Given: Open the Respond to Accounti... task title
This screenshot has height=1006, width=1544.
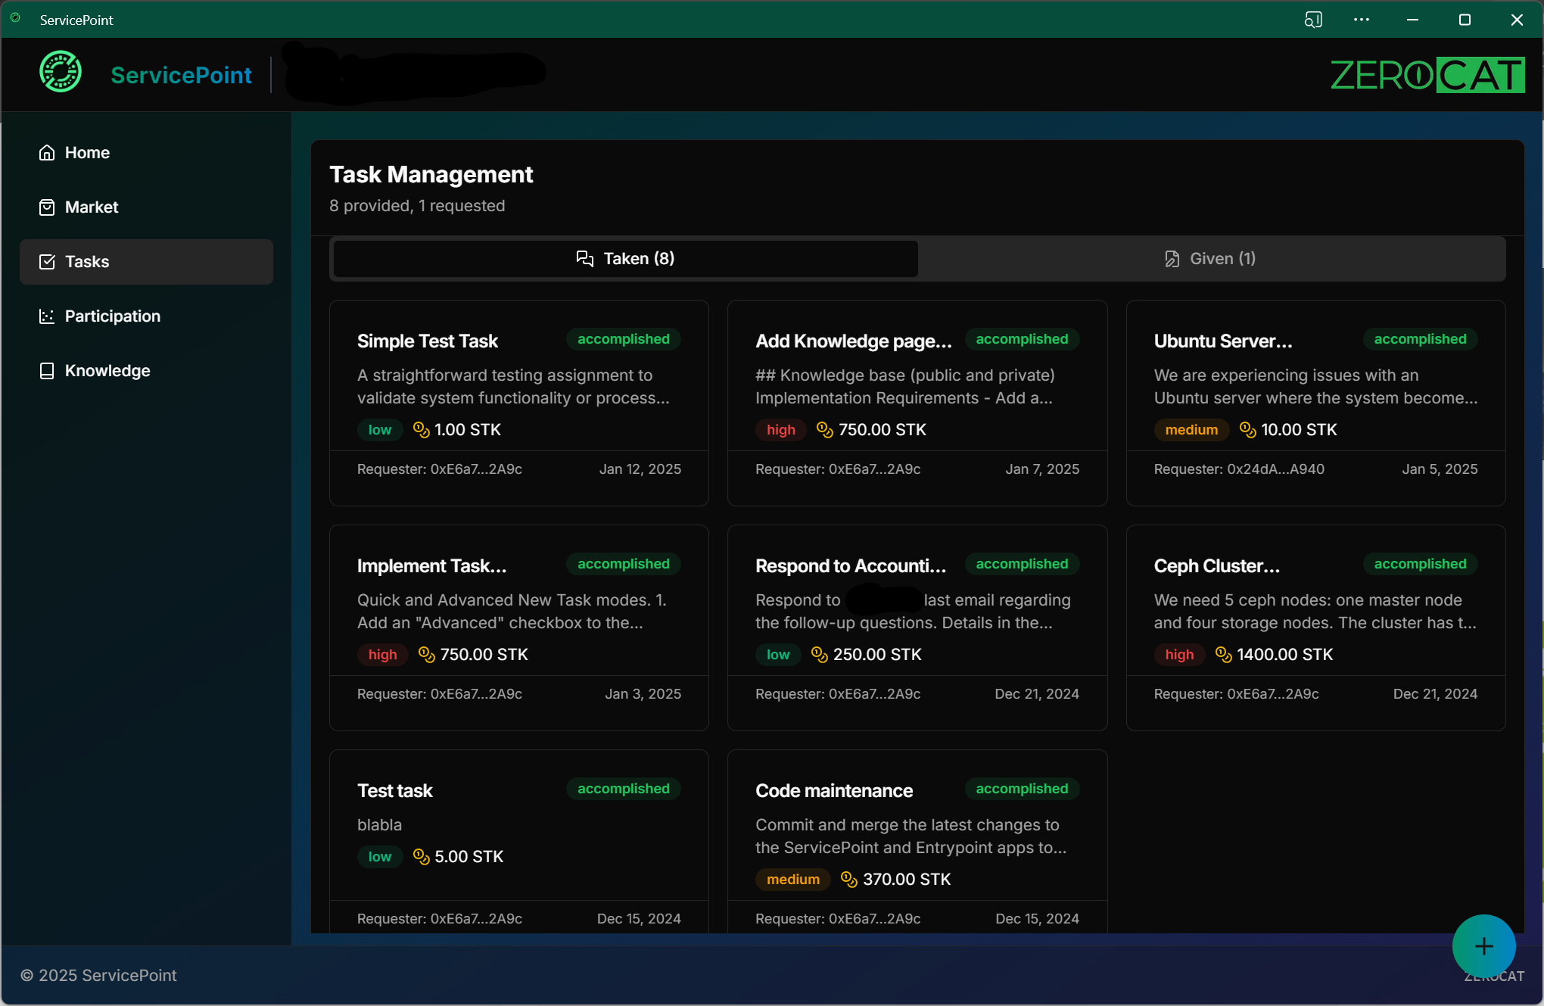Looking at the screenshot, I should [x=851, y=566].
